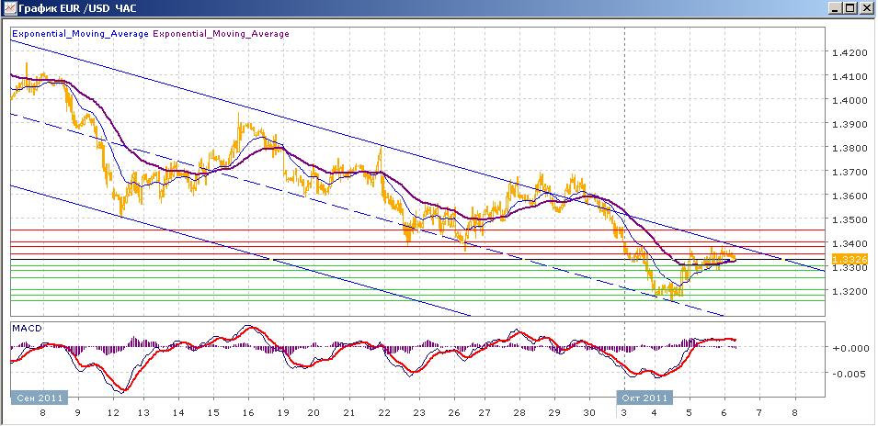Click the title text График EUR/USD ЧАС
Viewport: 878px width, 426px height.
click(x=77, y=8)
